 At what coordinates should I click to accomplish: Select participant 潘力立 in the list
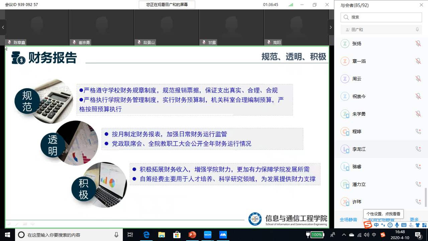click(359, 184)
